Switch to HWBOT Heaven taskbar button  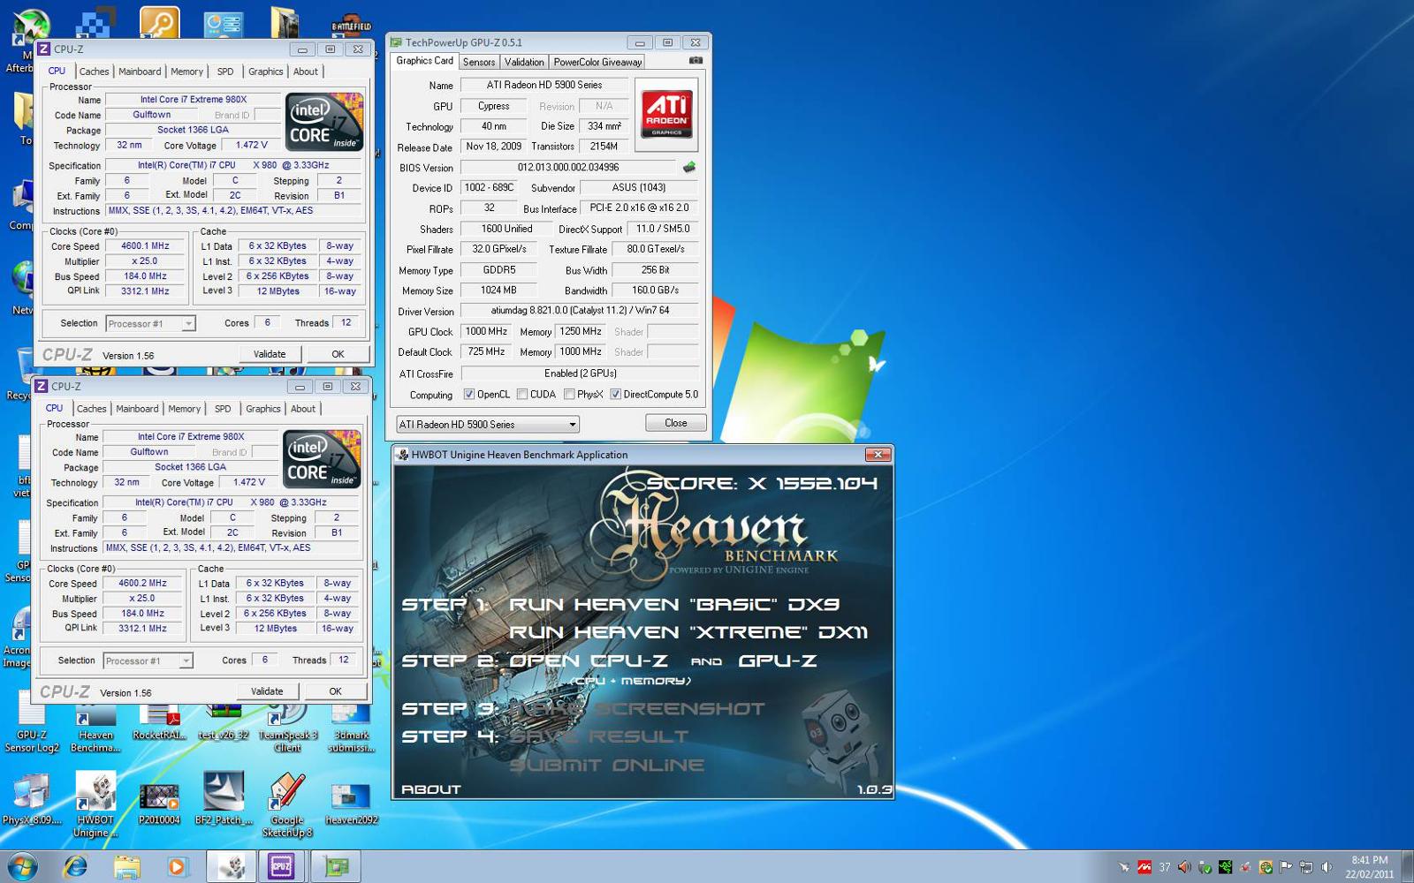pyautogui.click(x=232, y=866)
